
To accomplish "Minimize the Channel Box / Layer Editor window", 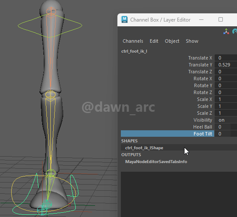I will [x=201, y=19].
